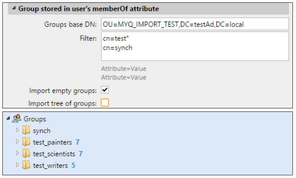Expand the synch group node
Image resolution: width=296 pixels, height=178 pixels.
tap(17, 130)
